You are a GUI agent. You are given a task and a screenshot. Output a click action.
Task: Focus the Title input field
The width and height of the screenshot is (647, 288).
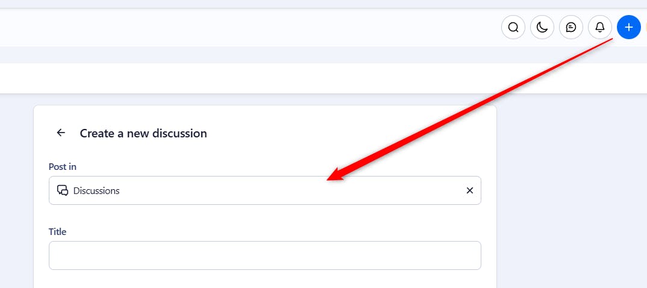click(265, 255)
